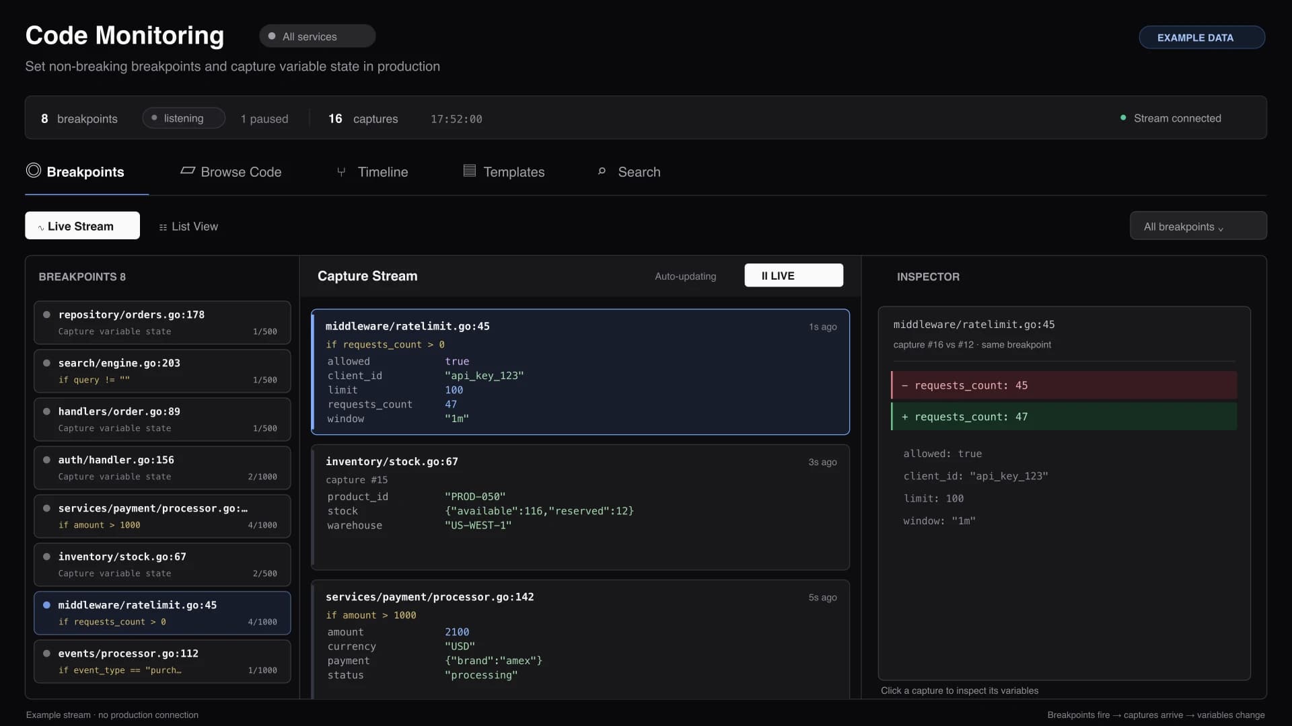Click the removed requests_count: 45 diff line
This screenshot has height=726, width=1292.
click(1064, 385)
